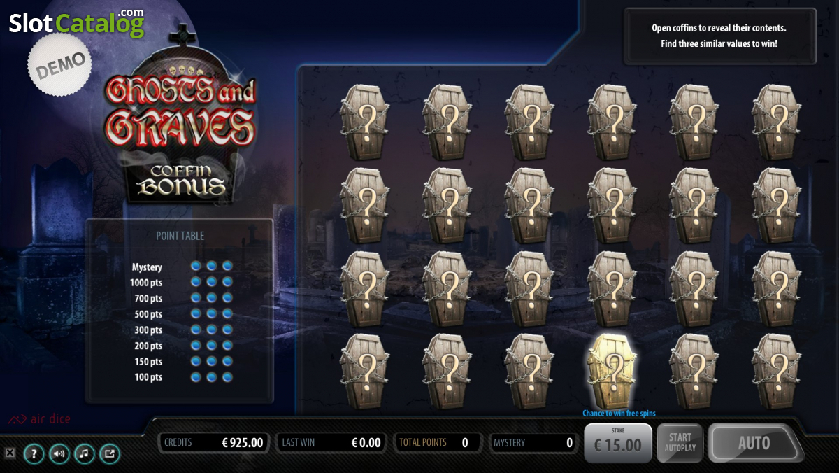Click the air dice logo
This screenshot has height=473, width=839.
[x=39, y=419]
